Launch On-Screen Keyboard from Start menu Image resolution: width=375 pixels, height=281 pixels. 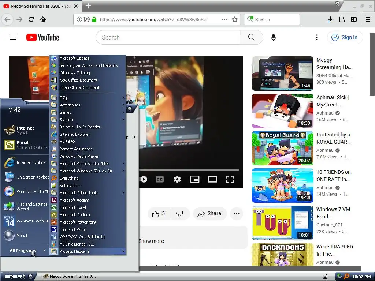(26, 177)
